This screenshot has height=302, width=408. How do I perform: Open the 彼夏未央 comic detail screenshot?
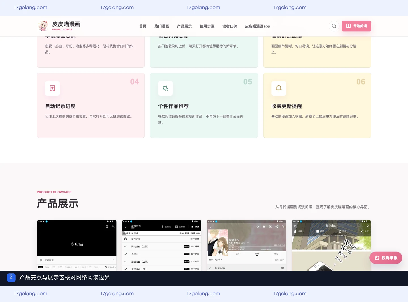click(x=246, y=245)
